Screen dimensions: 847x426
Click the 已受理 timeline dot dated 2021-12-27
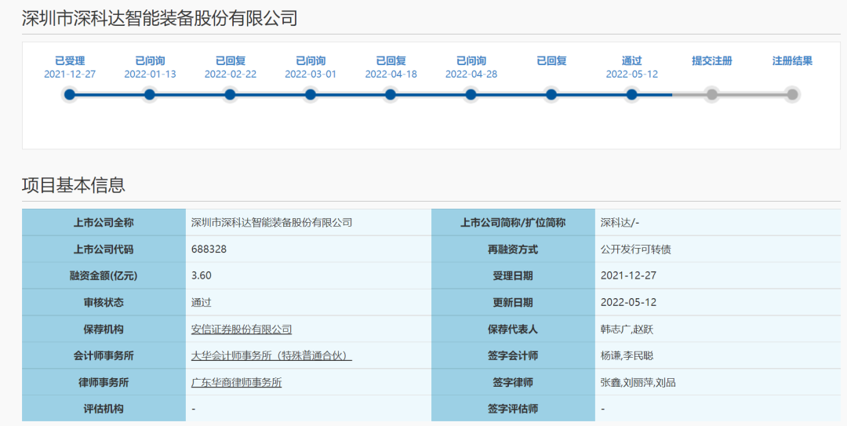coord(70,95)
